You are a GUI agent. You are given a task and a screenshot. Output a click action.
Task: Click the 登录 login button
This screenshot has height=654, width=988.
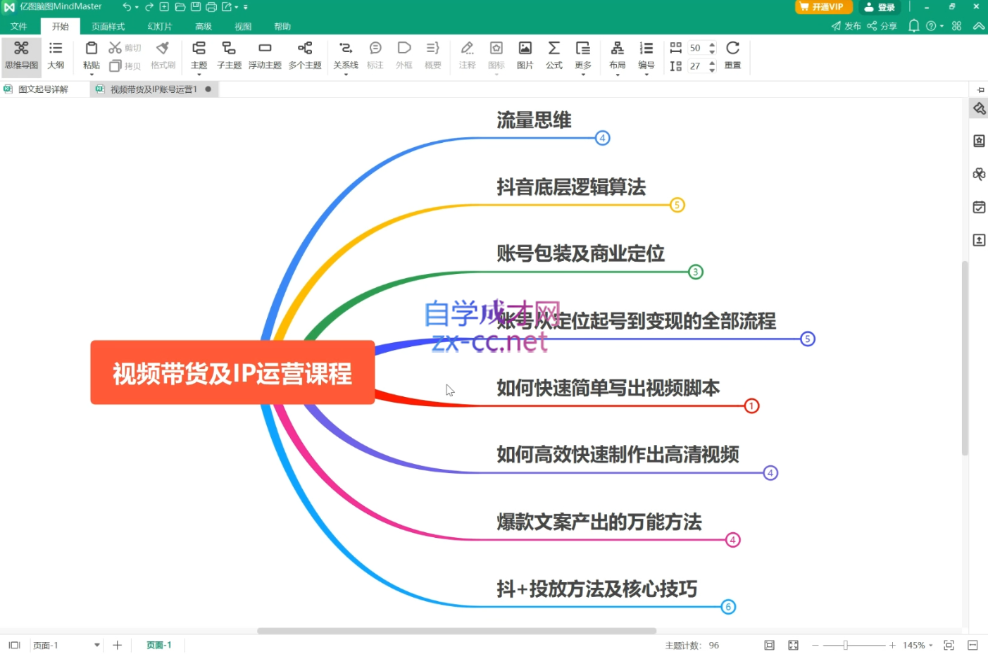point(880,7)
